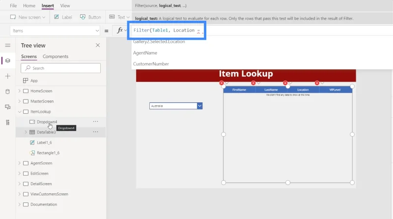Screen dimensions: 393x219
Task: Choose CustomerNumber from formula suggestions
Action: click(x=151, y=64)
